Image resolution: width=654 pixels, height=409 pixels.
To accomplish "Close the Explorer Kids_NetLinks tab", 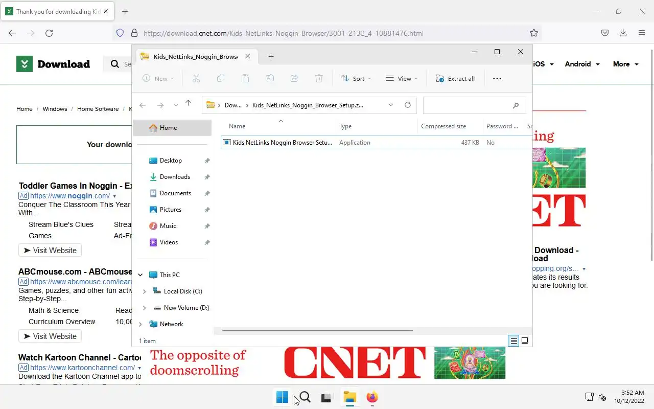I will (x=248, y=57).
